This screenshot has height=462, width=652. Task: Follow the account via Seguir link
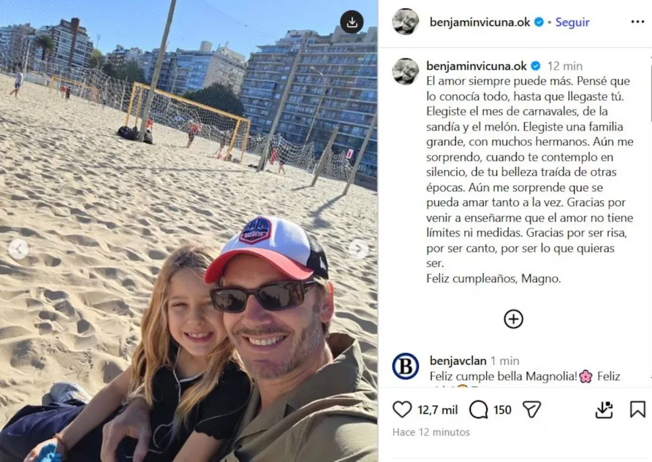pos(572,22)
